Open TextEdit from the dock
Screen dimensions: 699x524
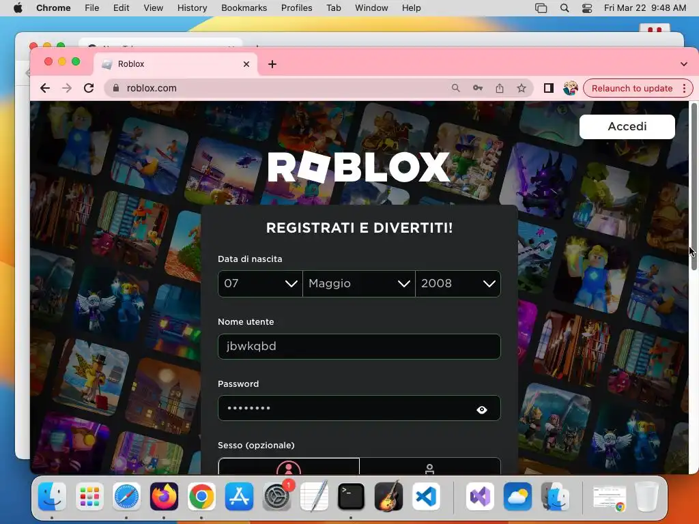314,497
